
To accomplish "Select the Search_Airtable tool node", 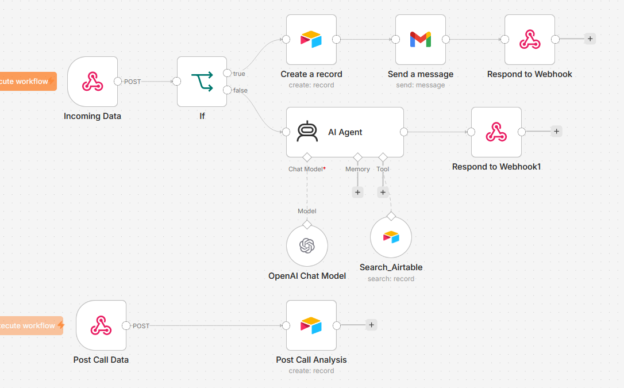I will pyautogui.click(x=391, y=237).
